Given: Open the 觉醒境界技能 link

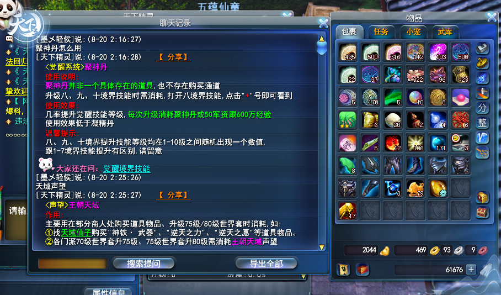Looking at the screenshot, I should (126, 168).
